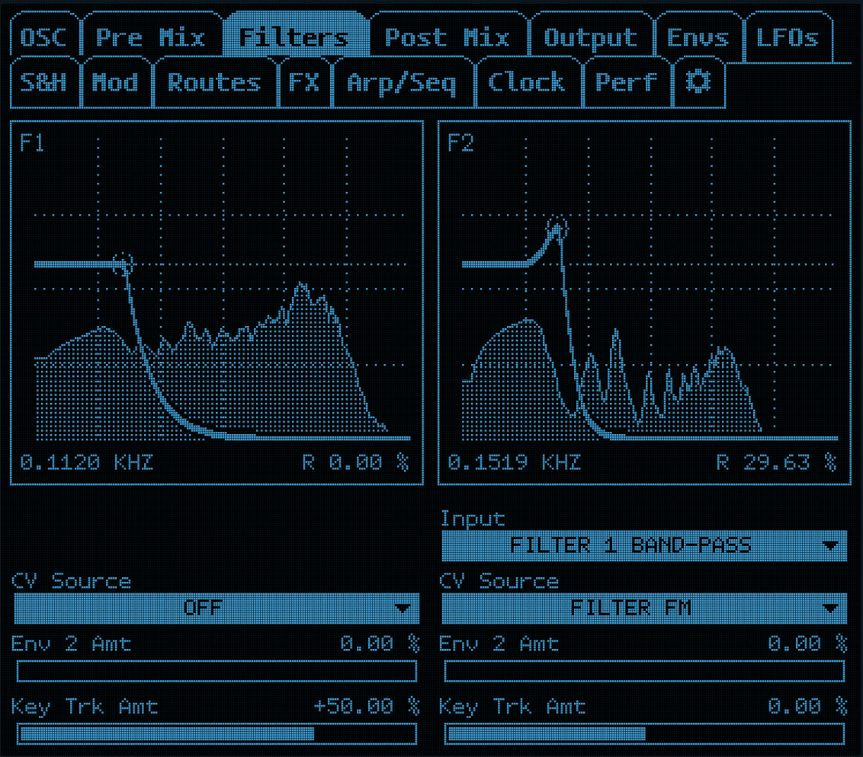Click the +50.00 % Key Trk value
Screen dimensions: 863x757
367,706
